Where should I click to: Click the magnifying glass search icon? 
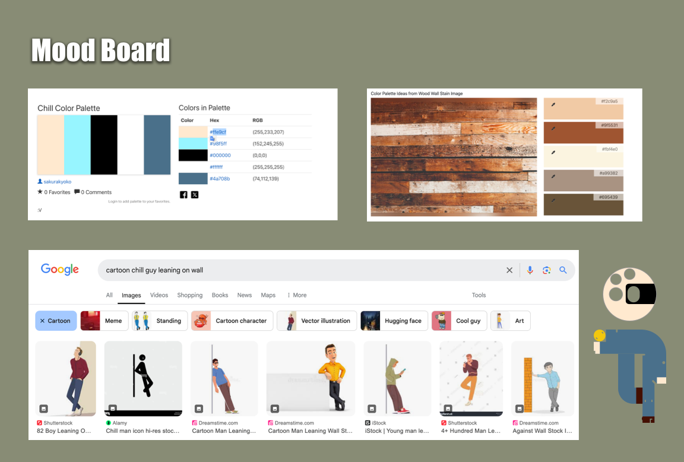(563, 270)
